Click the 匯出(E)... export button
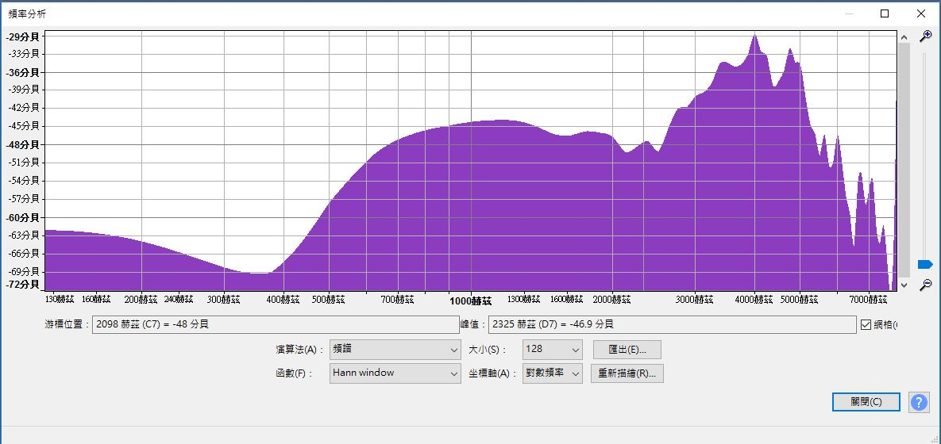Screen dimensions: 941x444 point(627,350)
